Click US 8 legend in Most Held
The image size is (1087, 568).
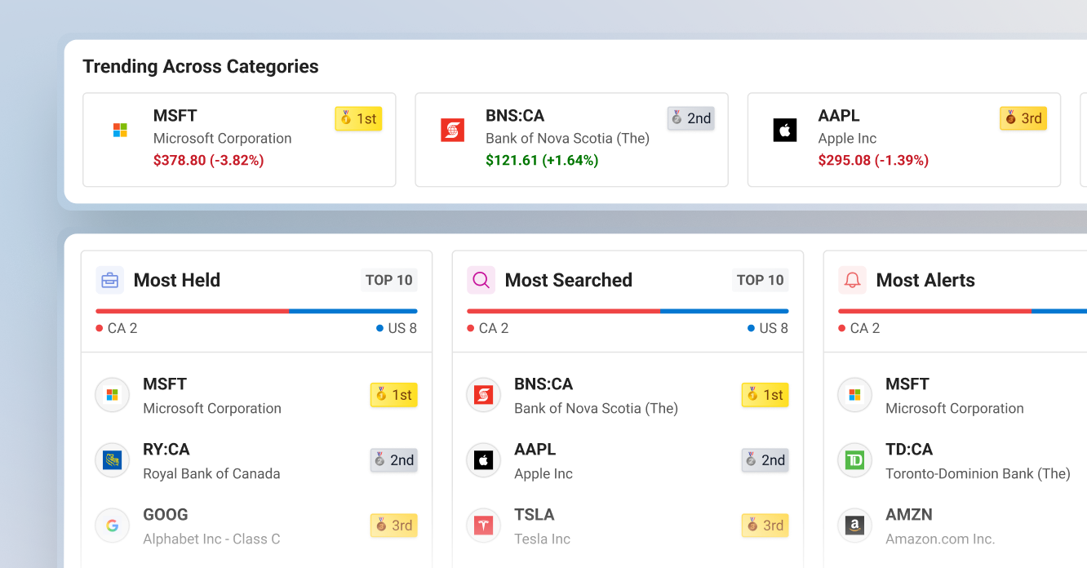[397, 328]
